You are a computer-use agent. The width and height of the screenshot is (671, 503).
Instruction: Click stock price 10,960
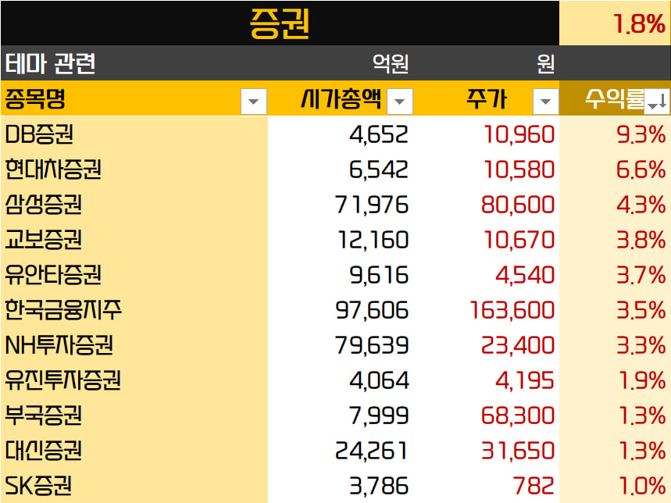coord(519,134)
